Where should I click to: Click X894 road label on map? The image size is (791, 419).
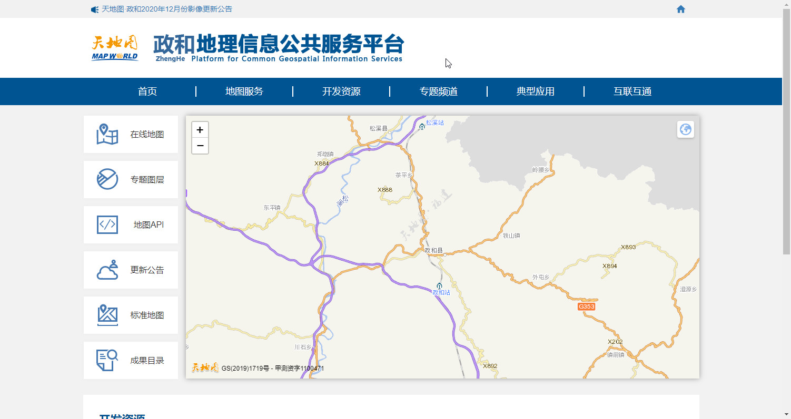[610, 266]
